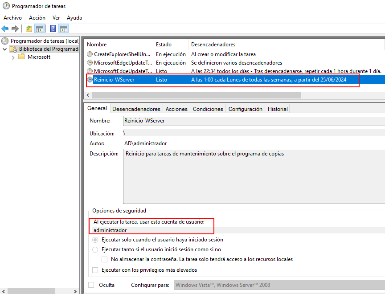Click the gray Forward arrow toolbar icon
This screenshot has width=385, height=294.
tap(15, 29)
